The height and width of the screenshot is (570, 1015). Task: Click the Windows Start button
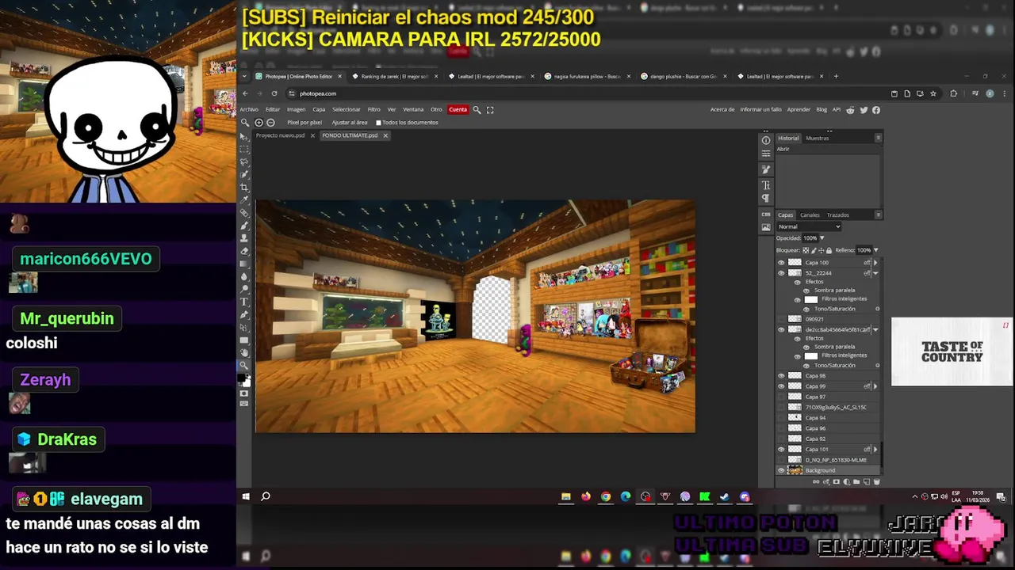[x=246, y=496]
